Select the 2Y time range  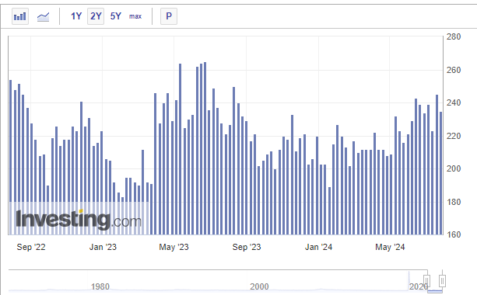[96, 16]
